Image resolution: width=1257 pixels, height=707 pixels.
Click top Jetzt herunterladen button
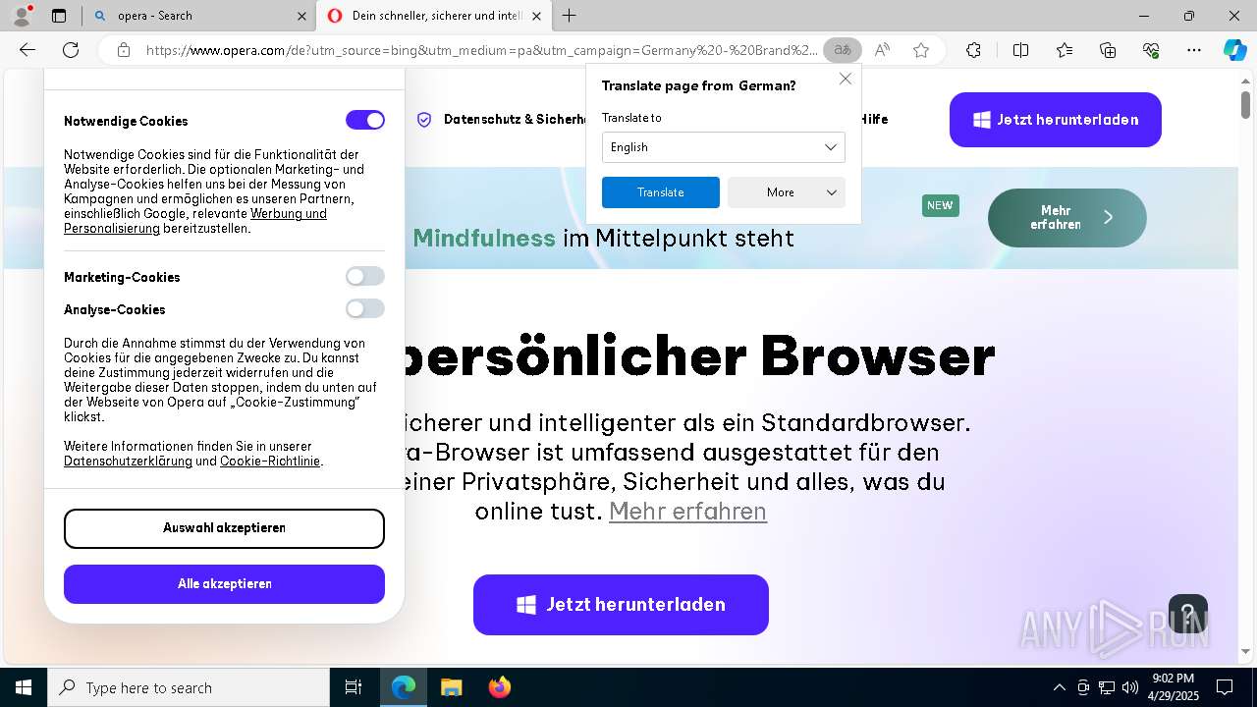(x=1056, y=120)
